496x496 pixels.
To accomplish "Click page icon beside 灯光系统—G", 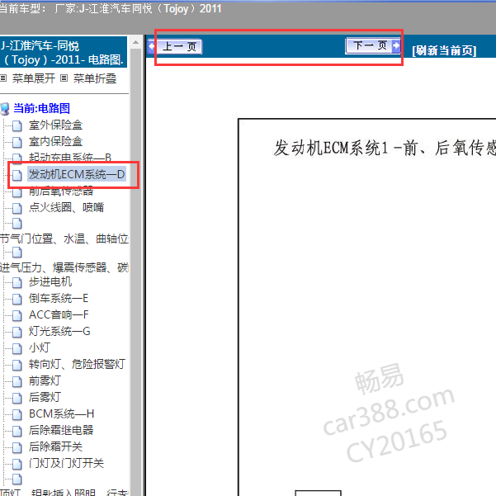I will tap(17, 332).
